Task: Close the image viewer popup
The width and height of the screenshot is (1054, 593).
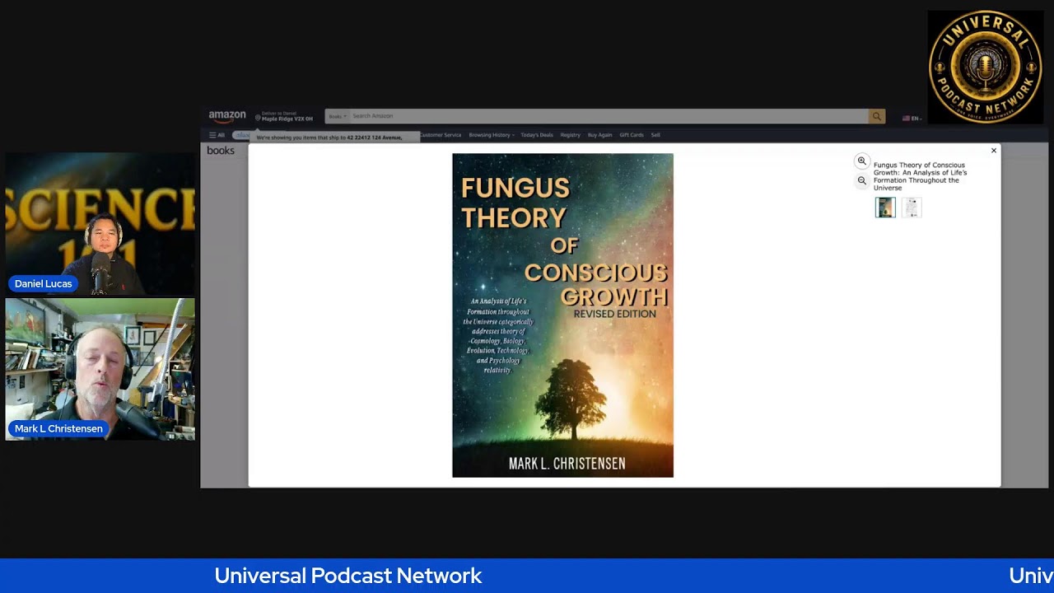Action: [994, 151]
